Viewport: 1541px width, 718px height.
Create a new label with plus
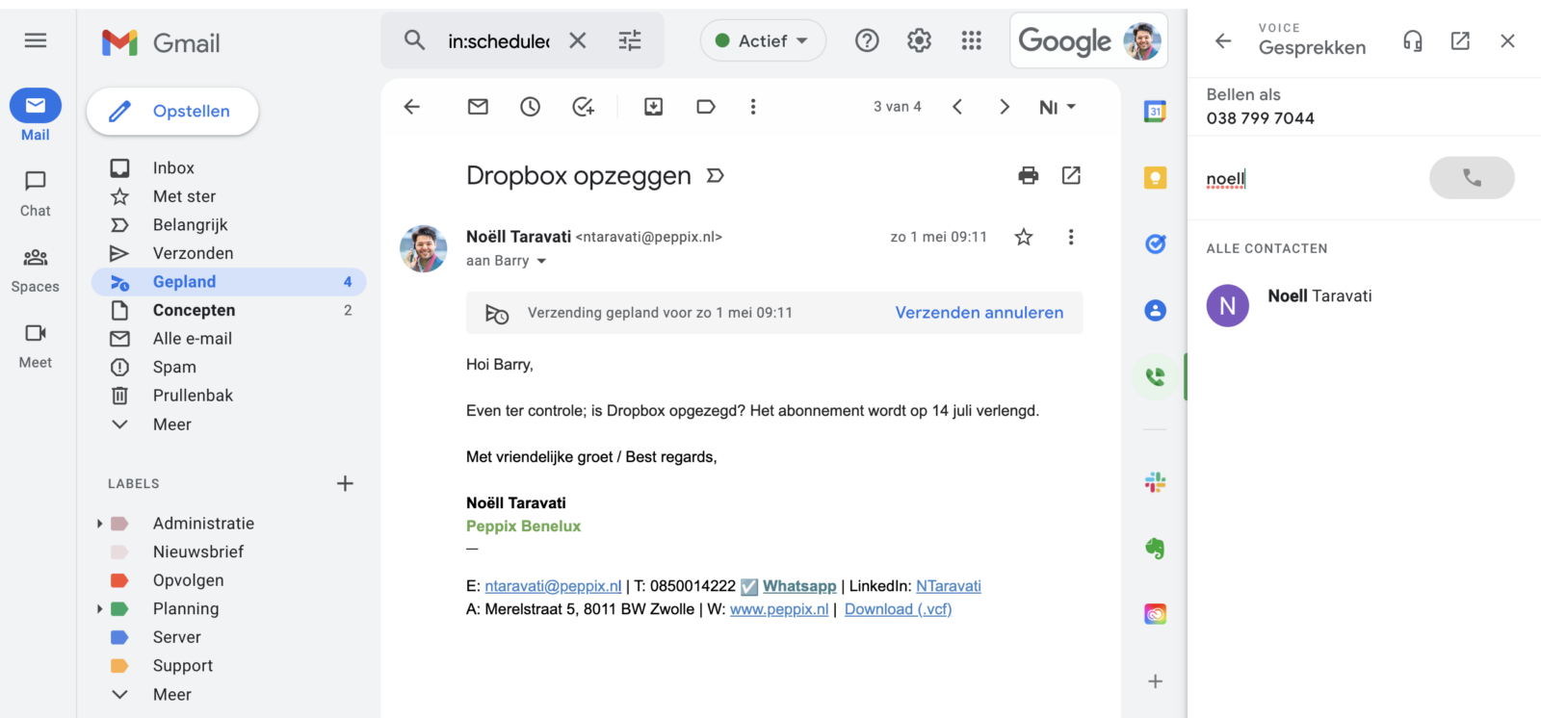(345, 483)
